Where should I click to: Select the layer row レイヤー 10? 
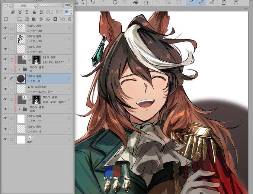[37, 119]
